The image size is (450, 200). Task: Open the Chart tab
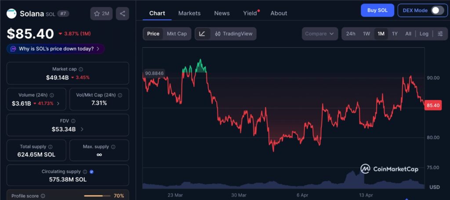[157, 13]
